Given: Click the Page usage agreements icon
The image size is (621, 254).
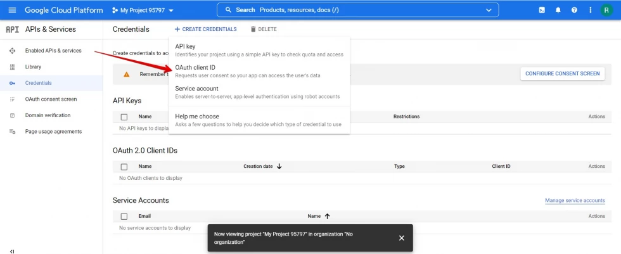Looking at the screenshot, I should [x=12, y=132].
